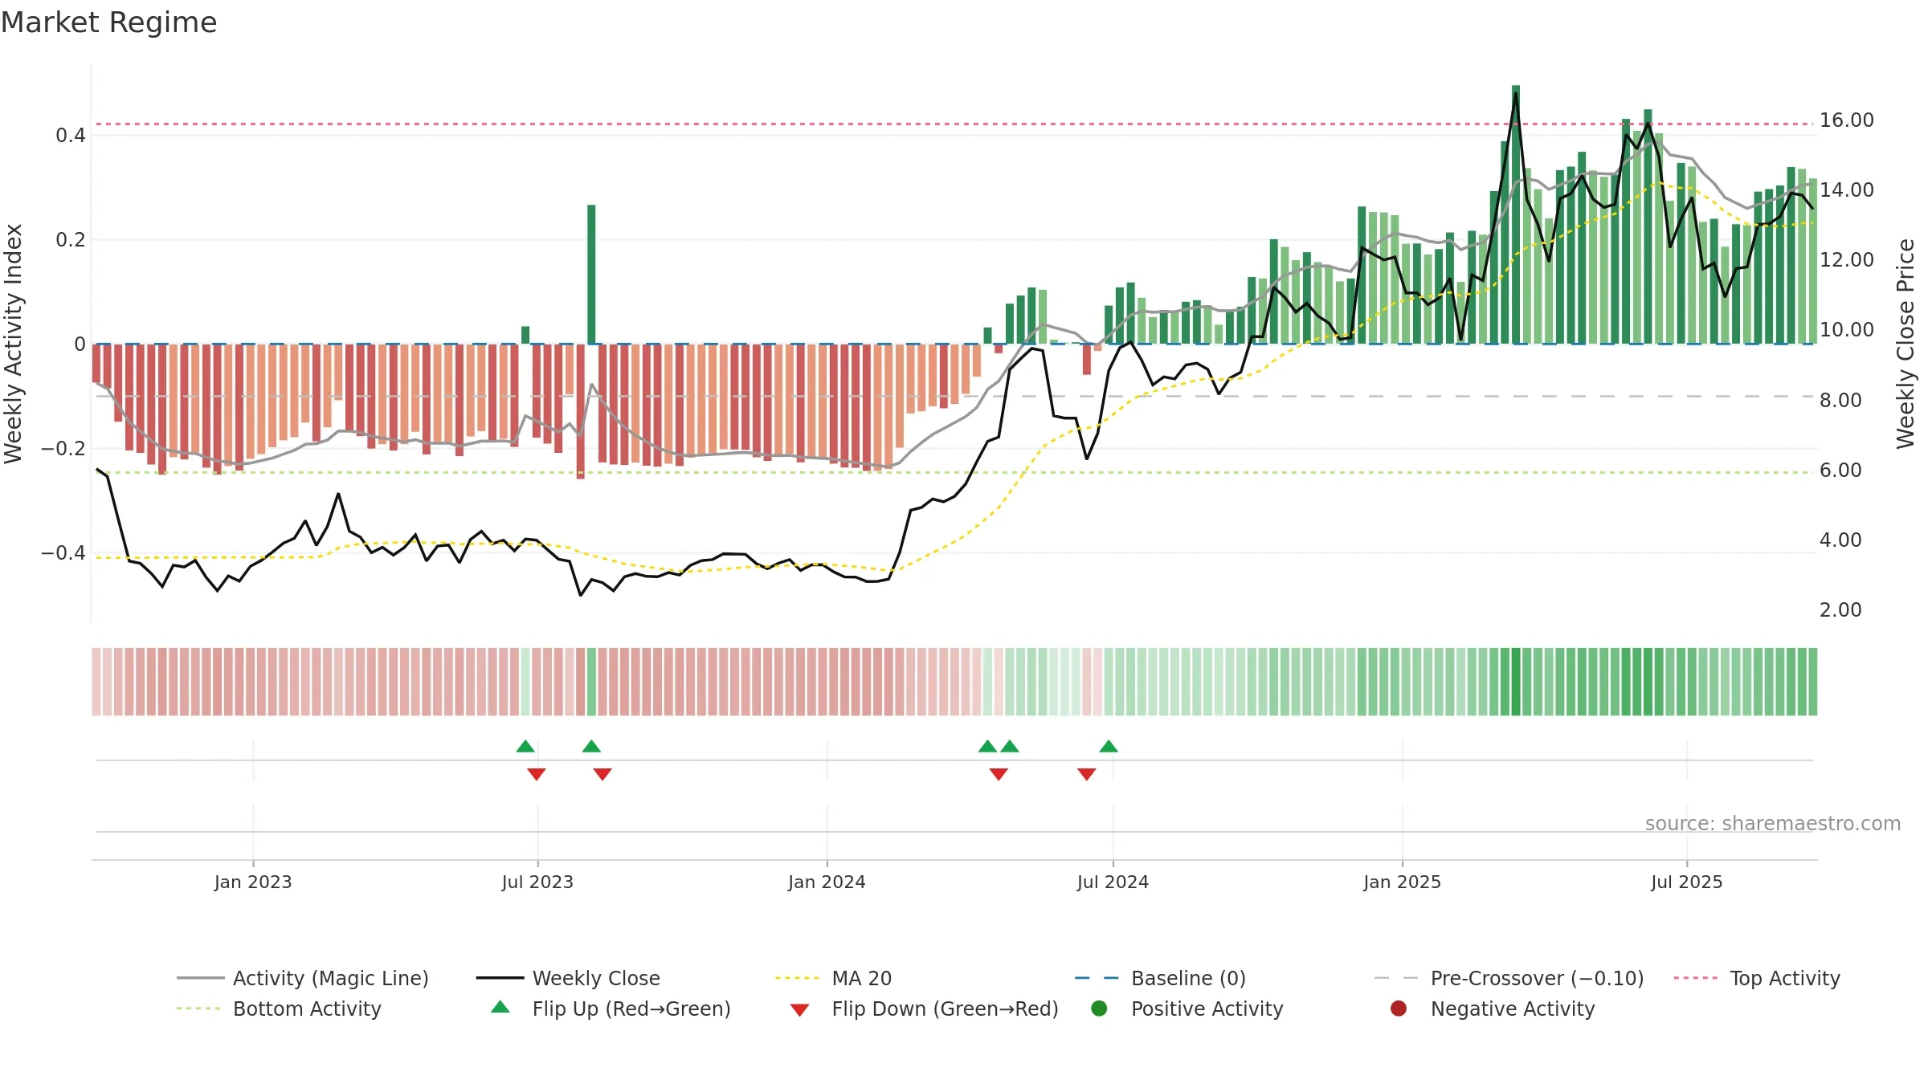Click the 6.00 price axis label
Screen dimensions: 1928x1084
tap(1840, 471)
